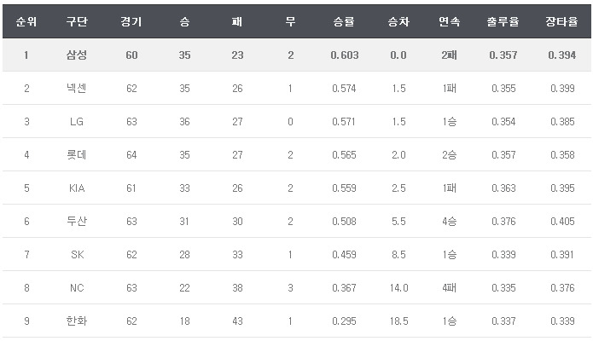Sort table by 승률 header

pos(345,21)
